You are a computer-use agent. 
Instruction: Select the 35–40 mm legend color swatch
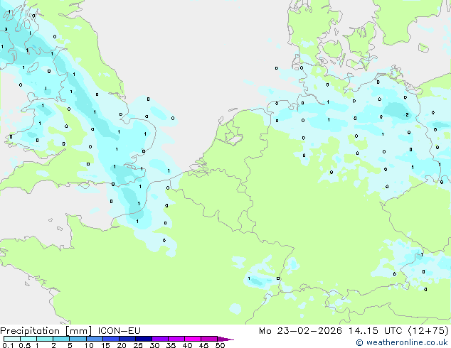176,339
